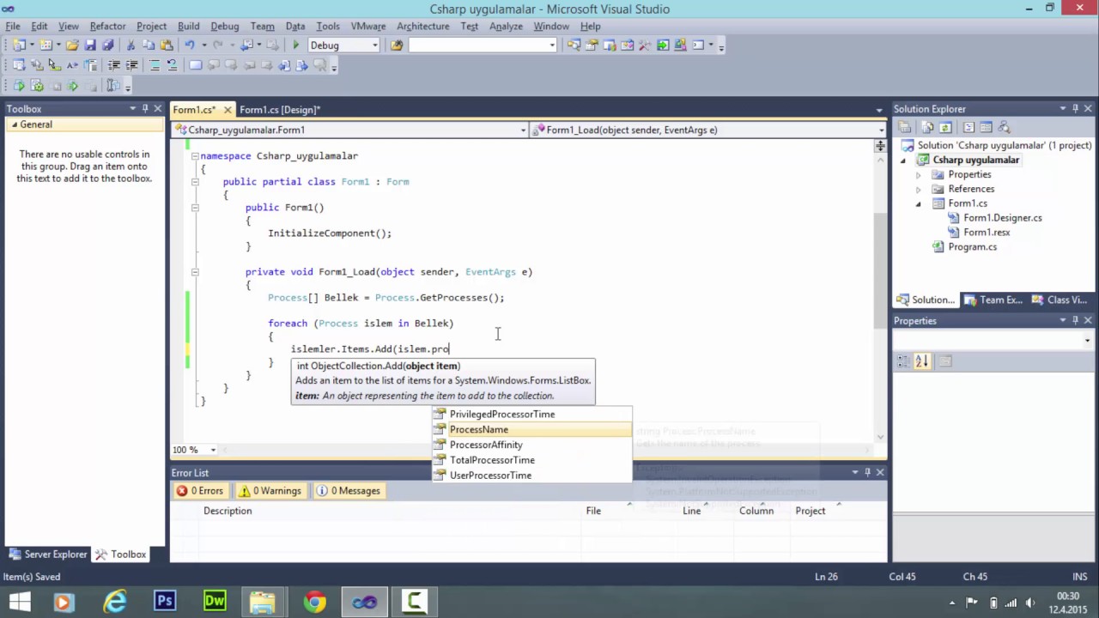
Task: Sort properties alphabetically
Action: (x=921, y=361)
